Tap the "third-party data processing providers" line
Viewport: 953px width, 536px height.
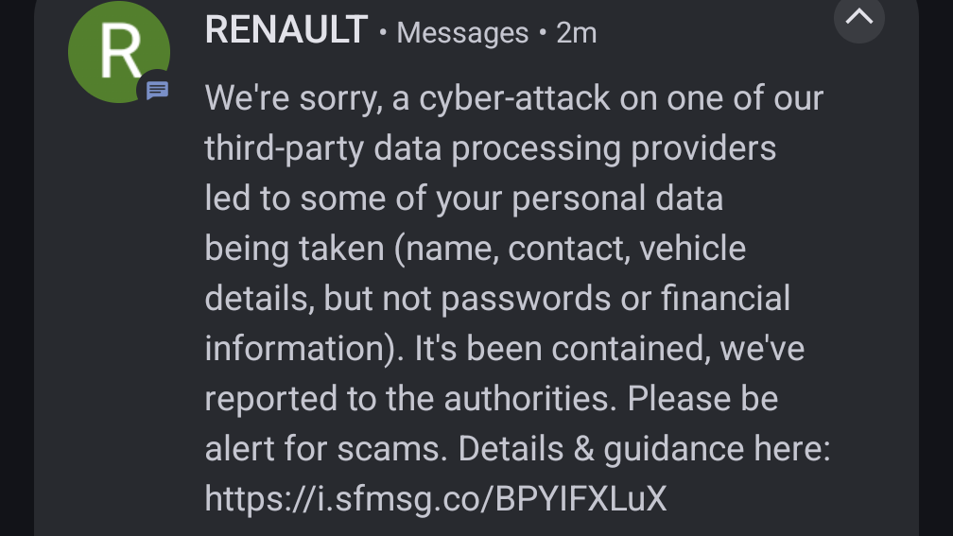click(x=490, y=148)
